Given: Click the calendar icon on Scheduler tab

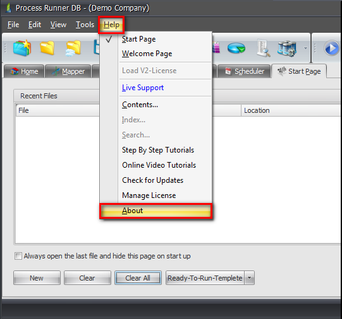Looking at the screenshot, I should (x=228, y=71).
